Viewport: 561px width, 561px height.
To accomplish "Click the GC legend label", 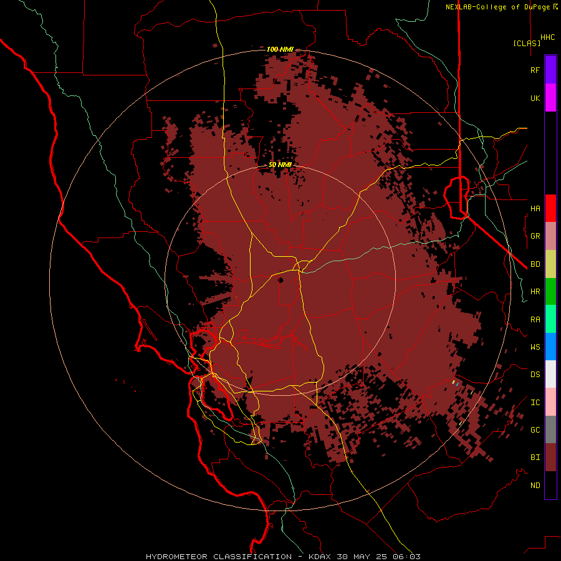I will [x=535, y=429].
